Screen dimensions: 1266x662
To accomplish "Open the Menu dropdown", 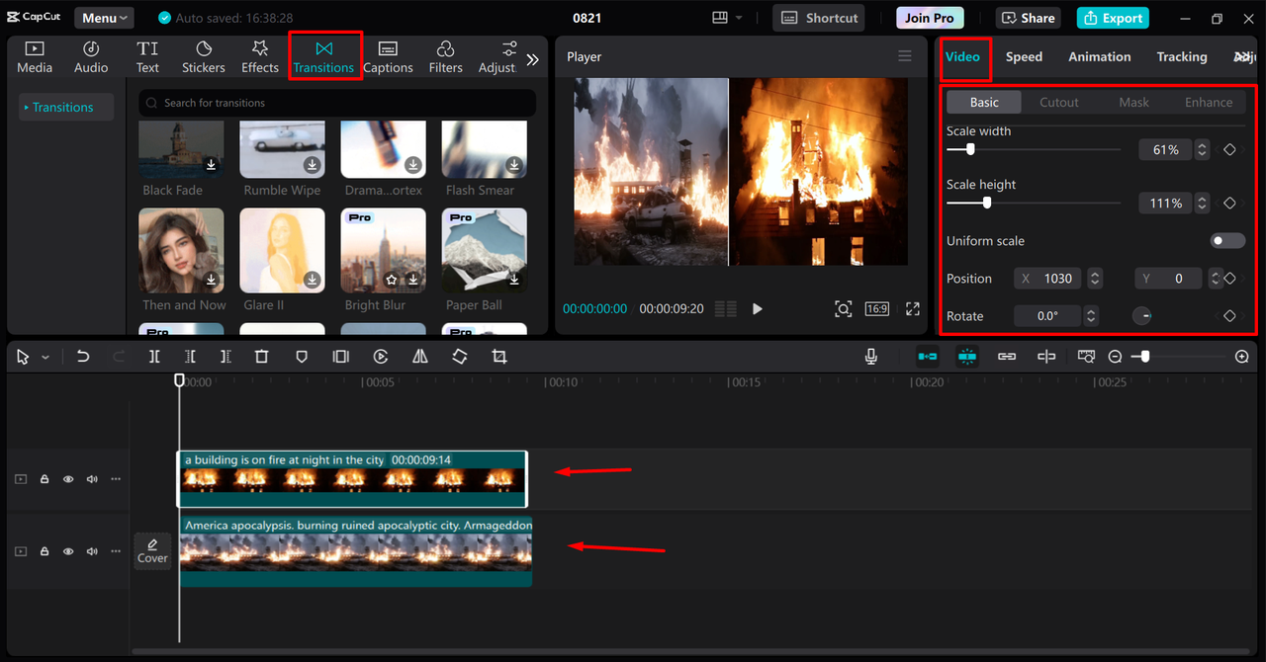I will [x=104, y=18].
